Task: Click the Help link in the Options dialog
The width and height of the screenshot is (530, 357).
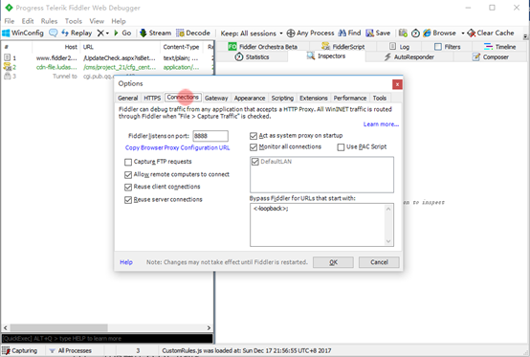Action: tap(126, 262)
